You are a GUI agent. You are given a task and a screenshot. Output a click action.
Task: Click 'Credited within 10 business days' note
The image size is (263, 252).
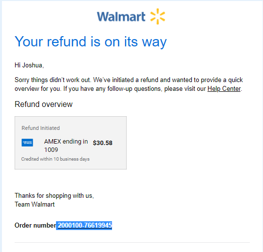[x=56, y=159]
